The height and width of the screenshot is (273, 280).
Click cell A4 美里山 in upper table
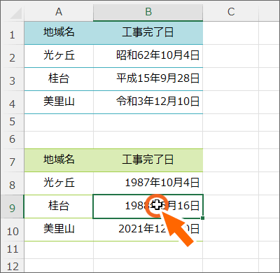59,102
